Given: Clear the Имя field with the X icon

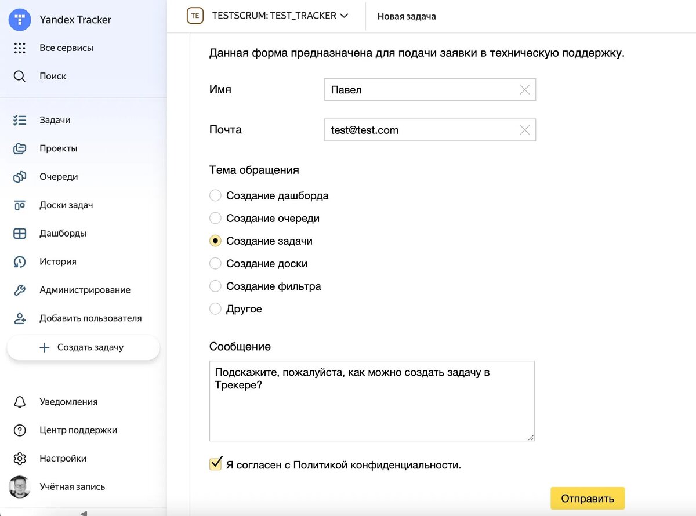Looking at the screenshot, I should coord(524,90).
